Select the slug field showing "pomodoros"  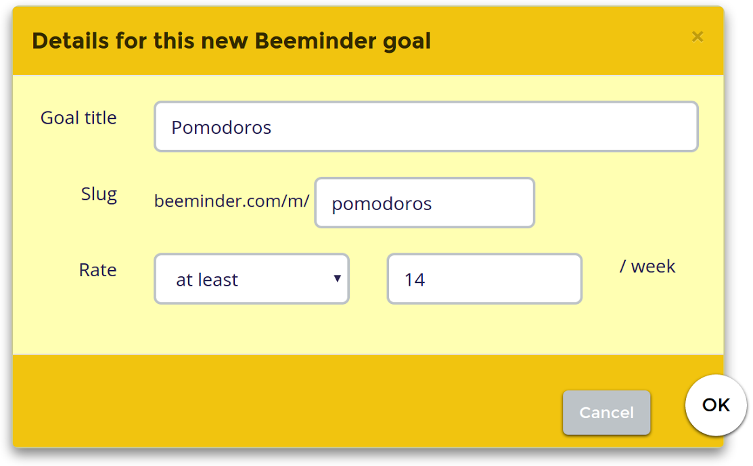[424, 203]
